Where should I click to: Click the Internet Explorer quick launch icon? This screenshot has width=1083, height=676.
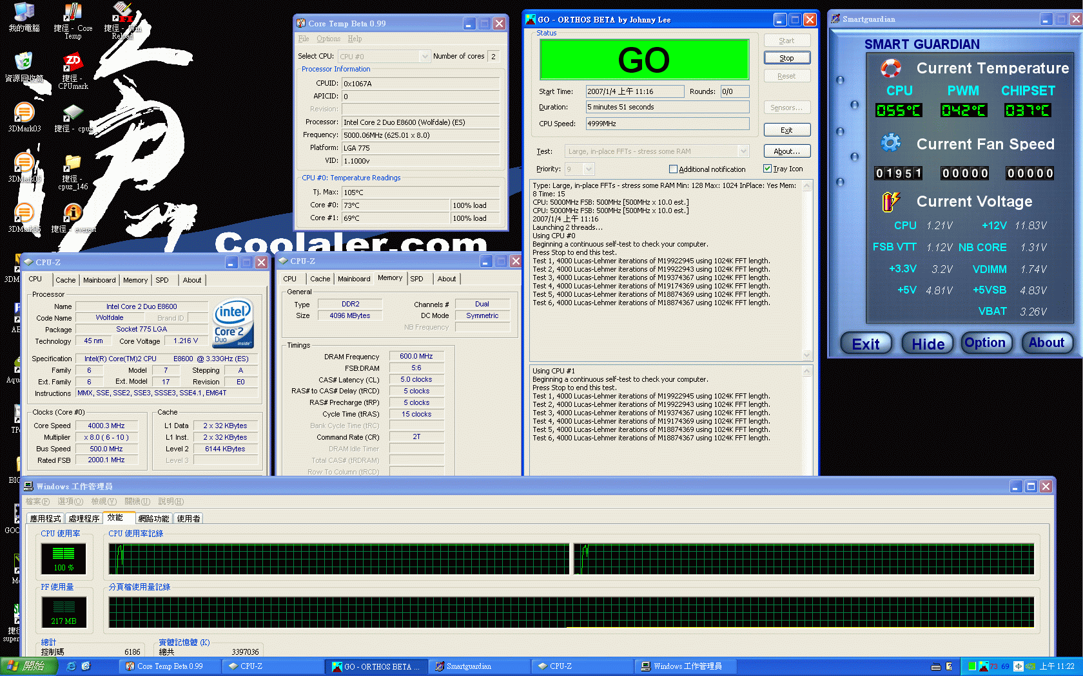[72, 666]
